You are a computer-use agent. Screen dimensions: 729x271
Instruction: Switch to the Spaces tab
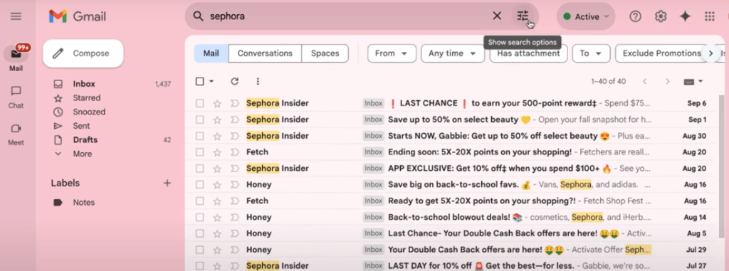coord(325,53)
